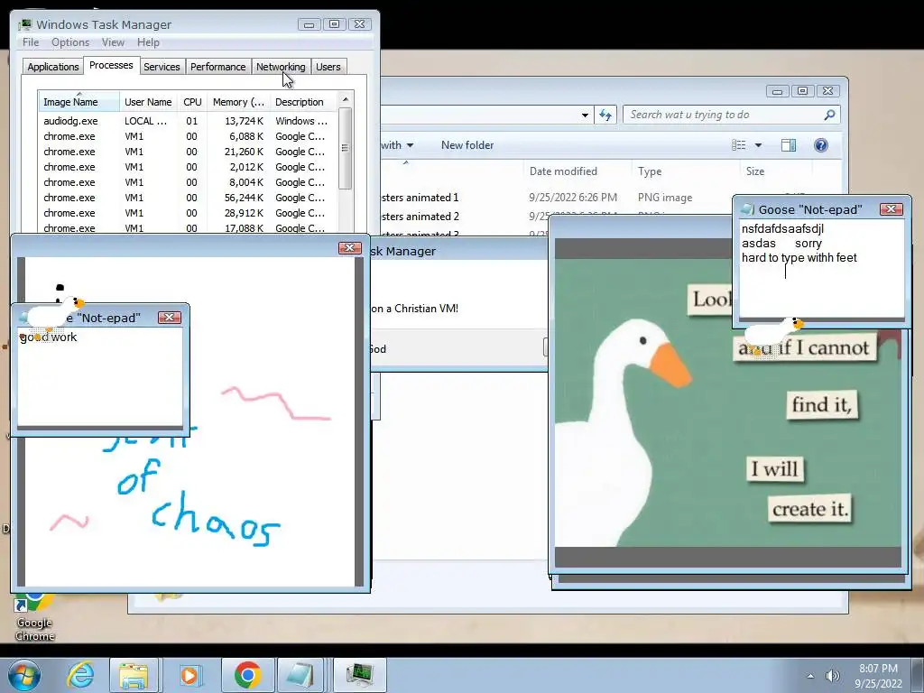
Task: Select chrome.exe row using 6,088 K
Action: click(x=188, y=136)
